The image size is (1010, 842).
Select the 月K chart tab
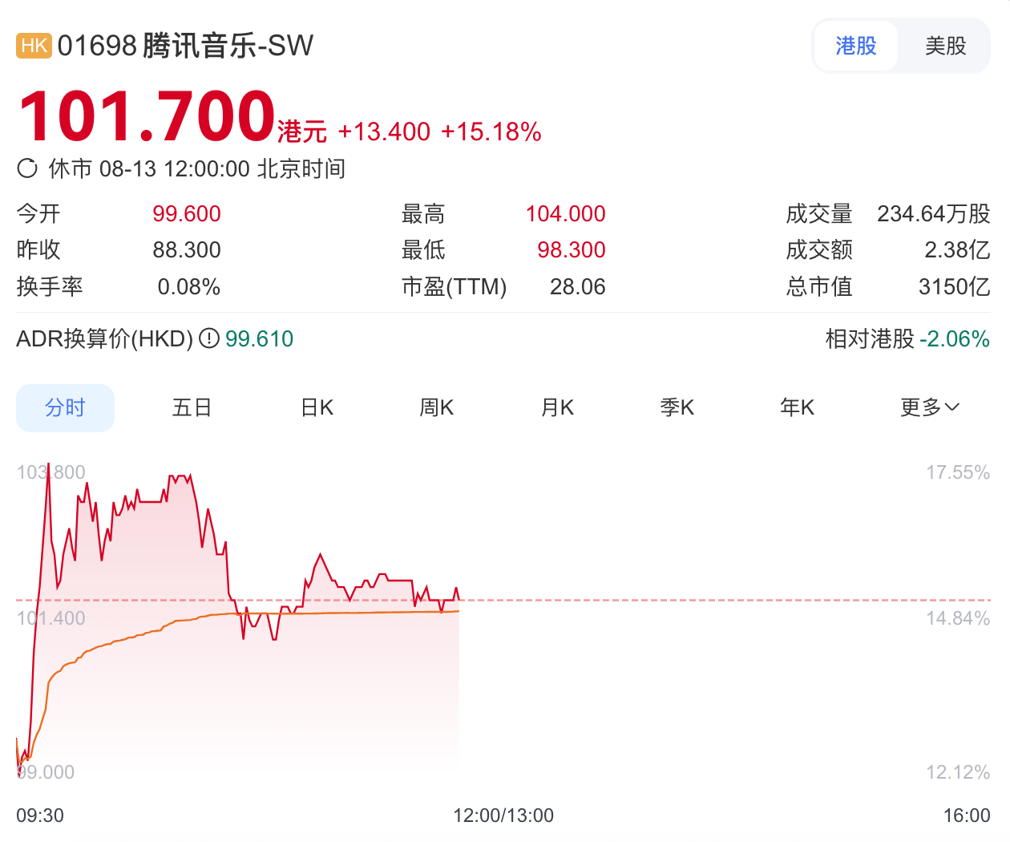pyautogui.click(x=557, y=407)
